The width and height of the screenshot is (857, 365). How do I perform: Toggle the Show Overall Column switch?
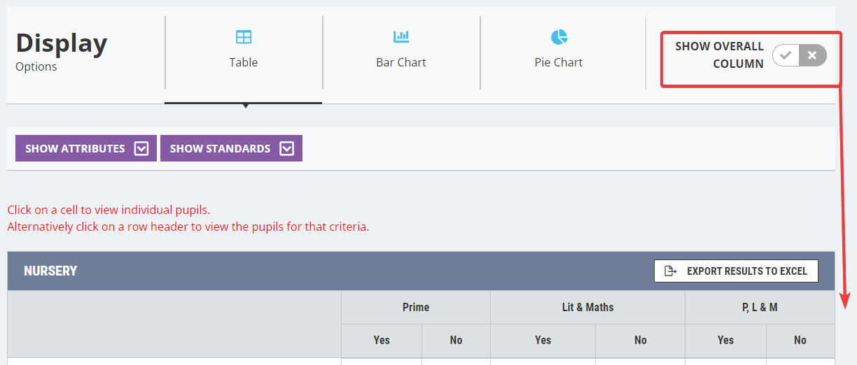click(799, 55)
